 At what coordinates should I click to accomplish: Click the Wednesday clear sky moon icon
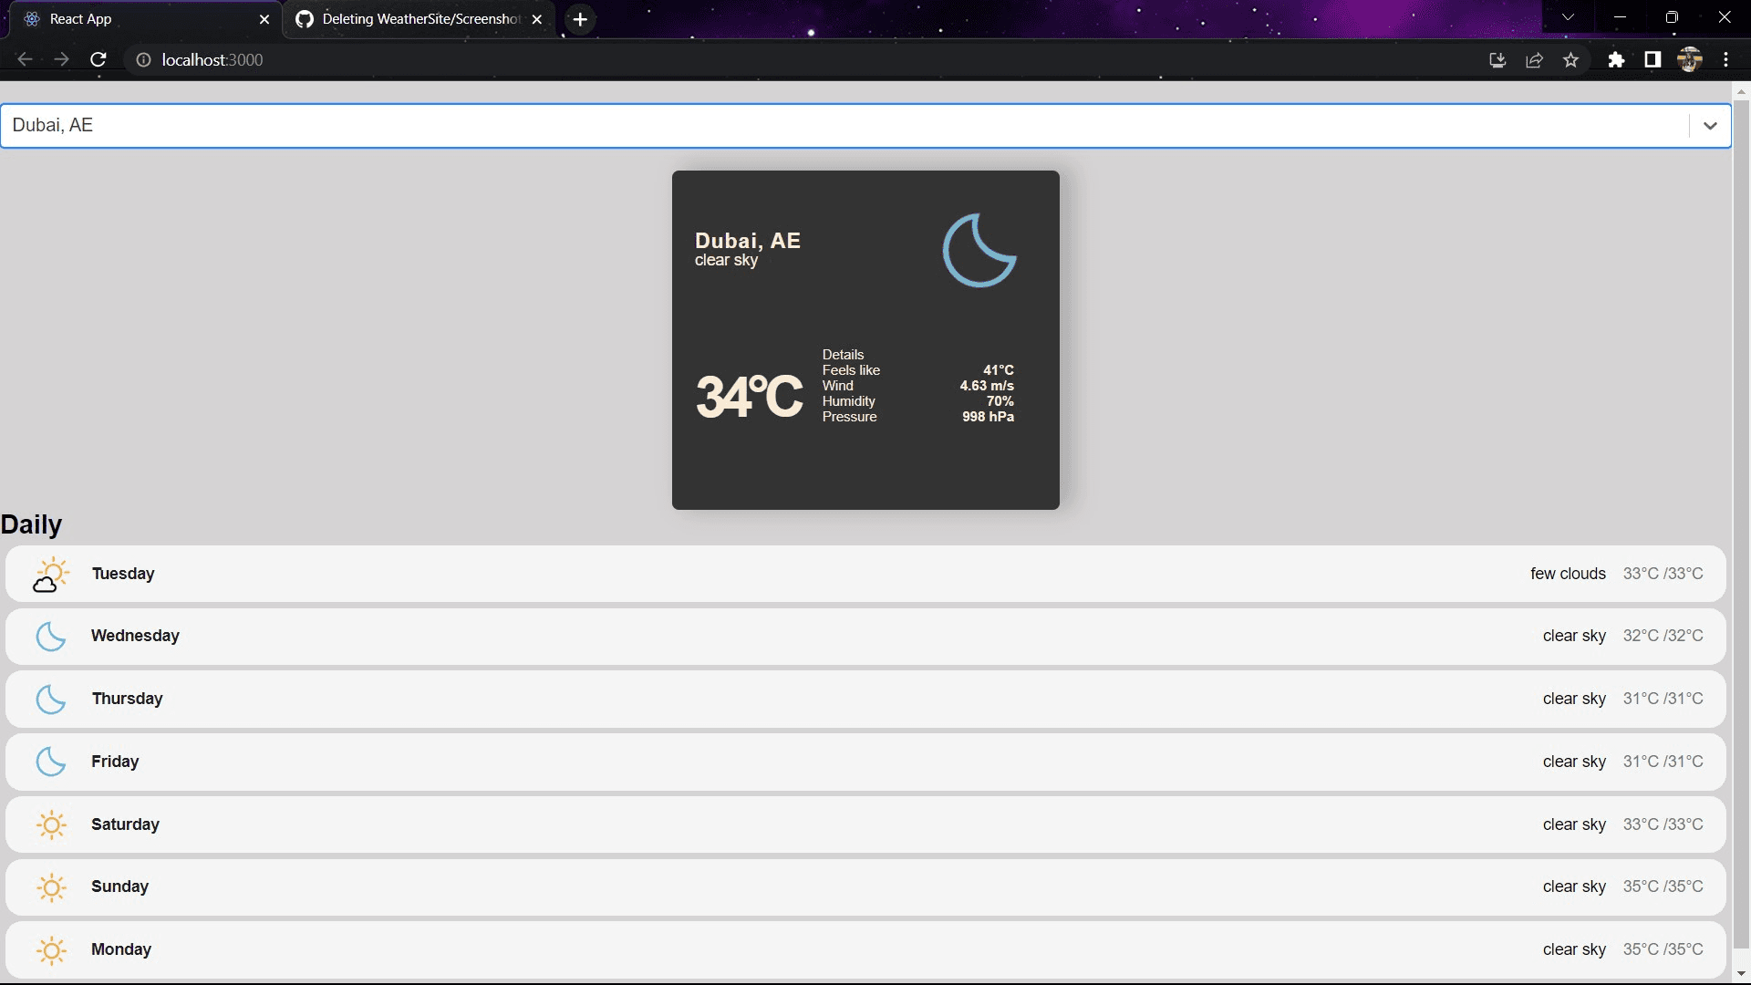(49, 635)
